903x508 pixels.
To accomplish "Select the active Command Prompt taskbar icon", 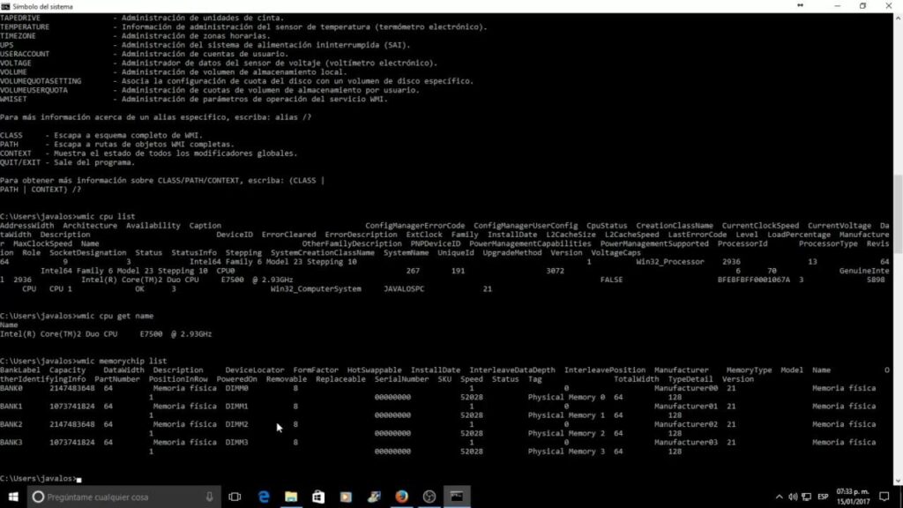I will tap(456, 497).
